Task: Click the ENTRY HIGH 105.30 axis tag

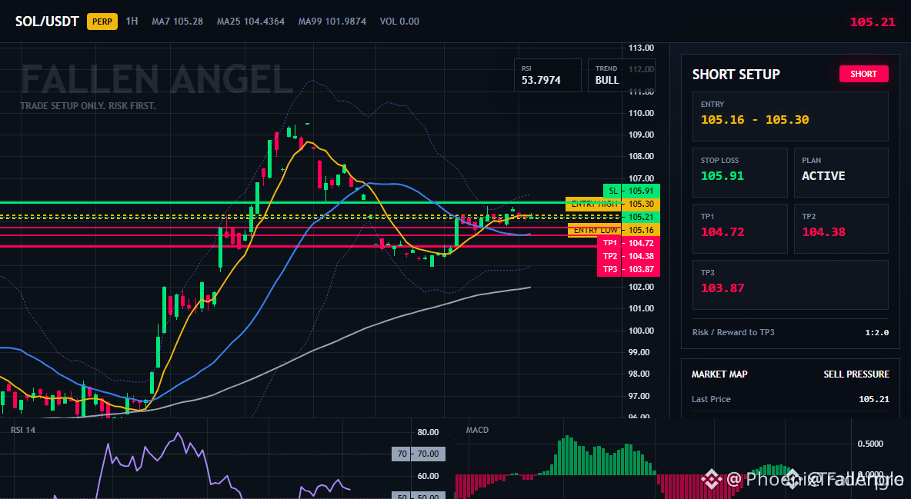Action: pos(612,204)
